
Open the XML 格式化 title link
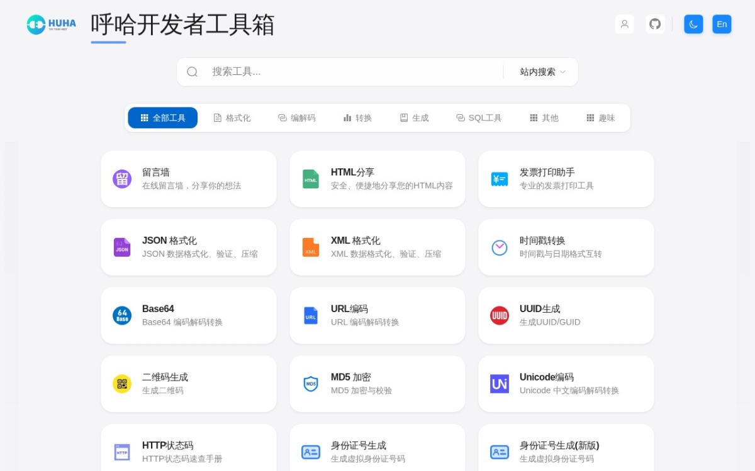coord(355,241)
